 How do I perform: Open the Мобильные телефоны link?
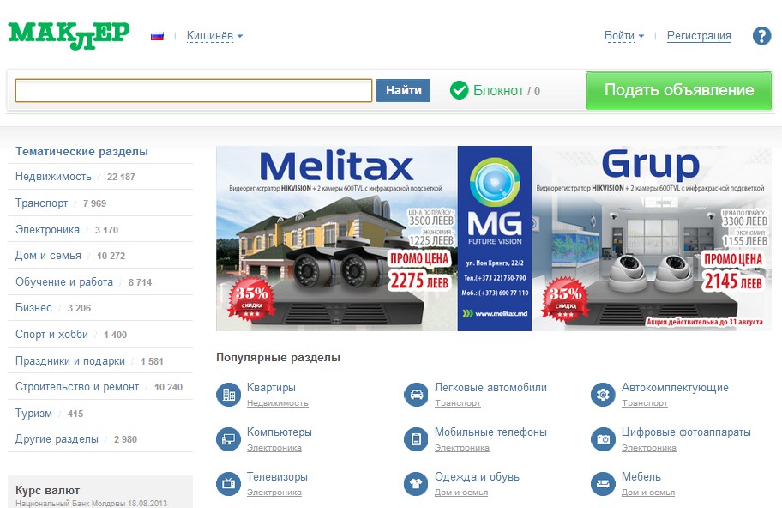tap(490, 432)
